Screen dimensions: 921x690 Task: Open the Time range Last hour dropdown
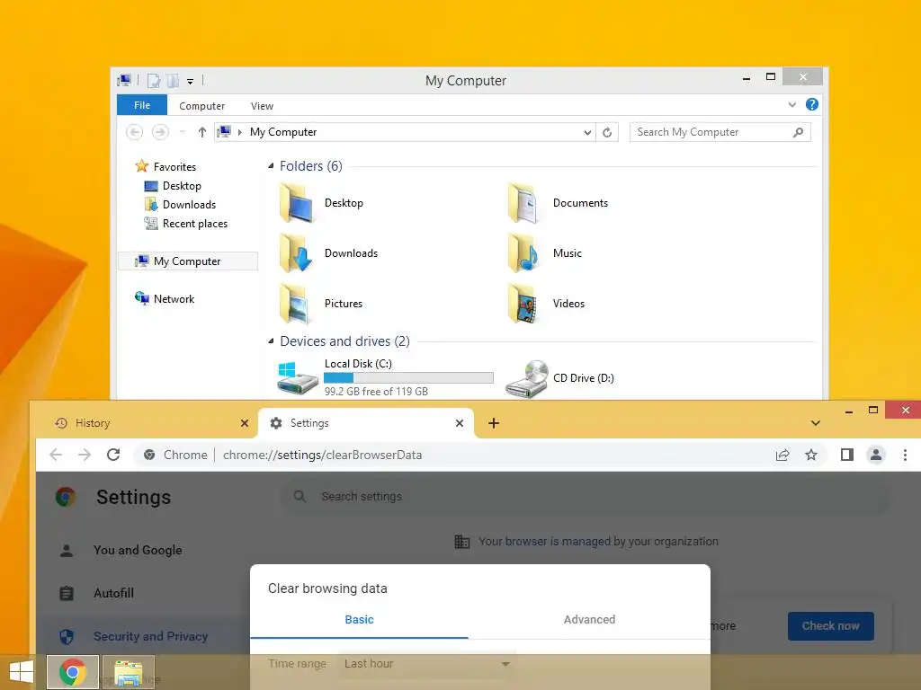pyautogui.click(x=427, y=664)
